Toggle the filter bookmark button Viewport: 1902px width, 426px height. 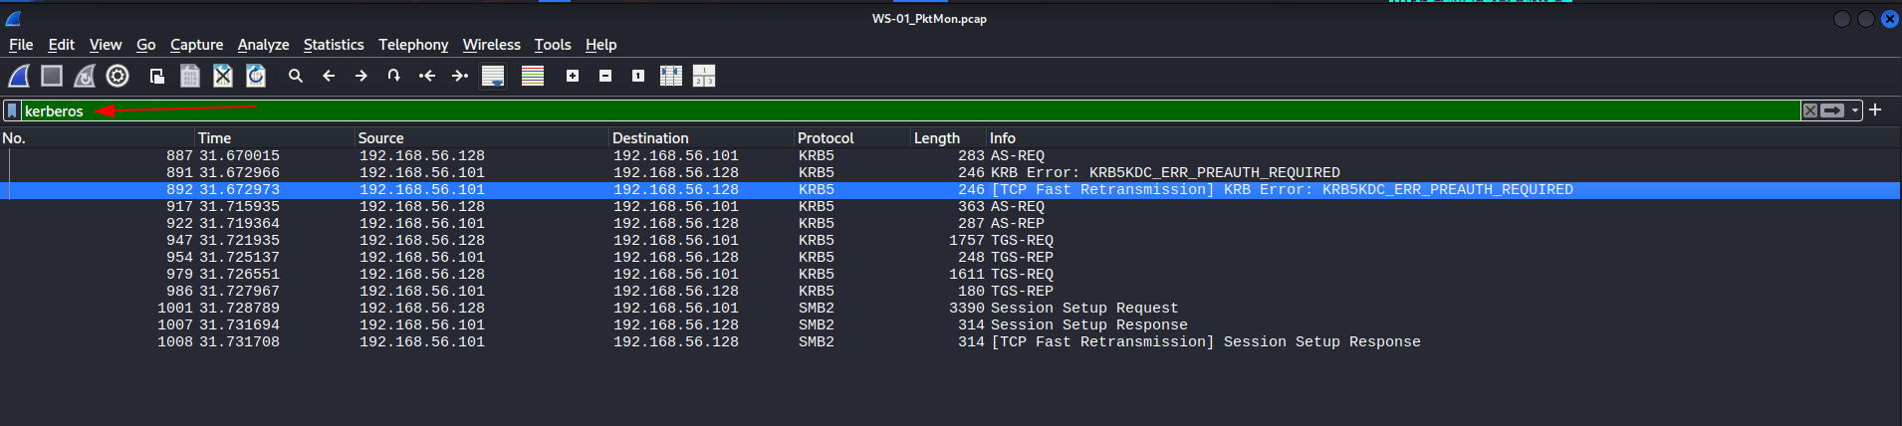(x=12, y=110)
